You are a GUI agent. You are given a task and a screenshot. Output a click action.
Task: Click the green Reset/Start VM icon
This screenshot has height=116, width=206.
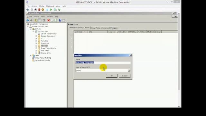(51, 10)
